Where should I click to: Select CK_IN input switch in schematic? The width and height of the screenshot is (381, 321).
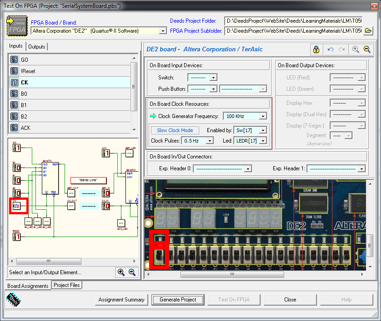pyautogui.click(x=105, y=206)
